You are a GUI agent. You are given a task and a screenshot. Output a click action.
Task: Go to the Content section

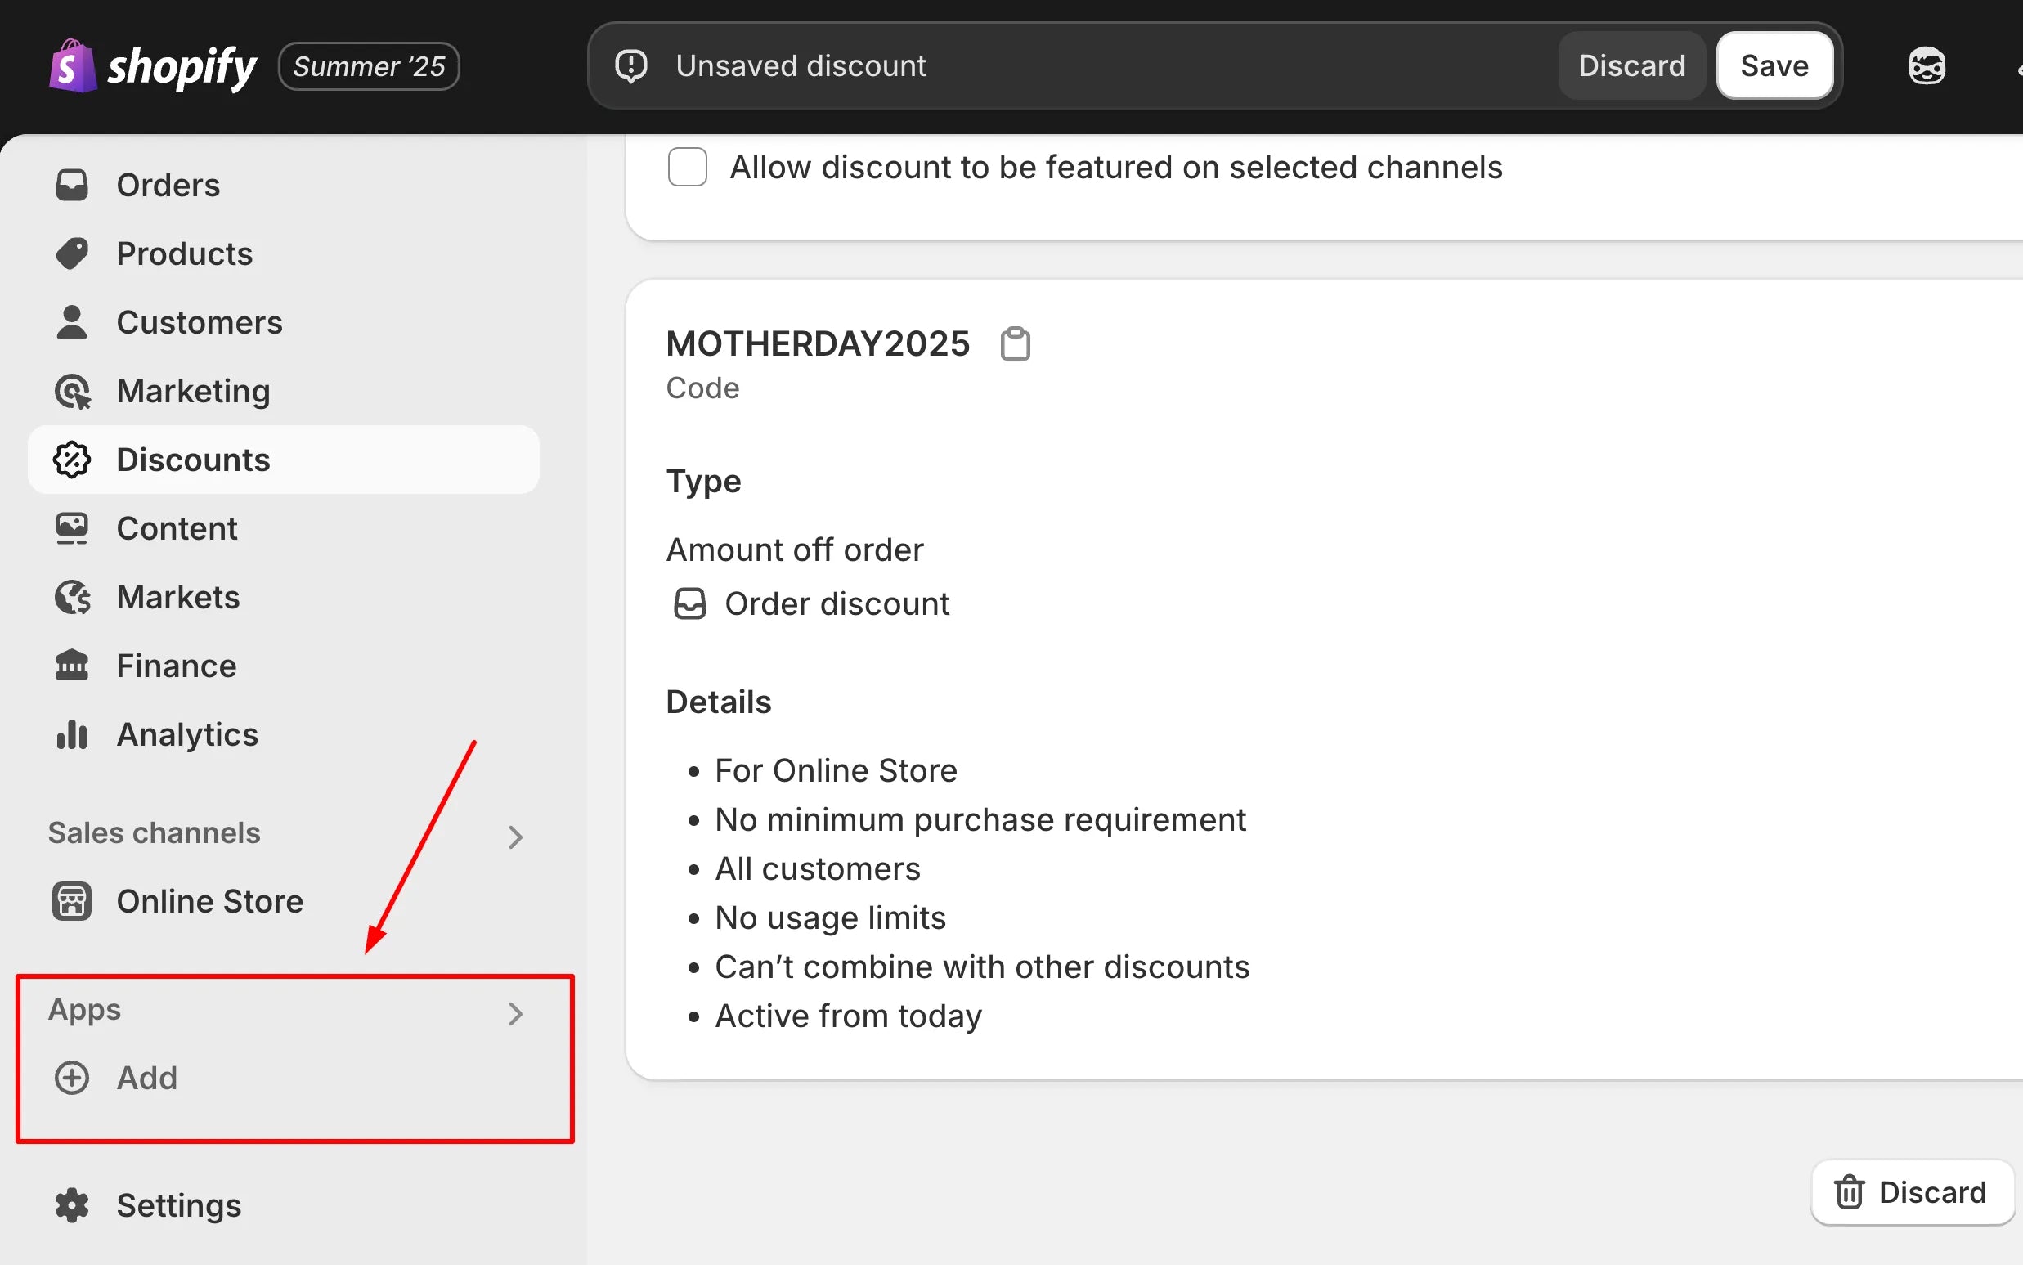point(177,529)
